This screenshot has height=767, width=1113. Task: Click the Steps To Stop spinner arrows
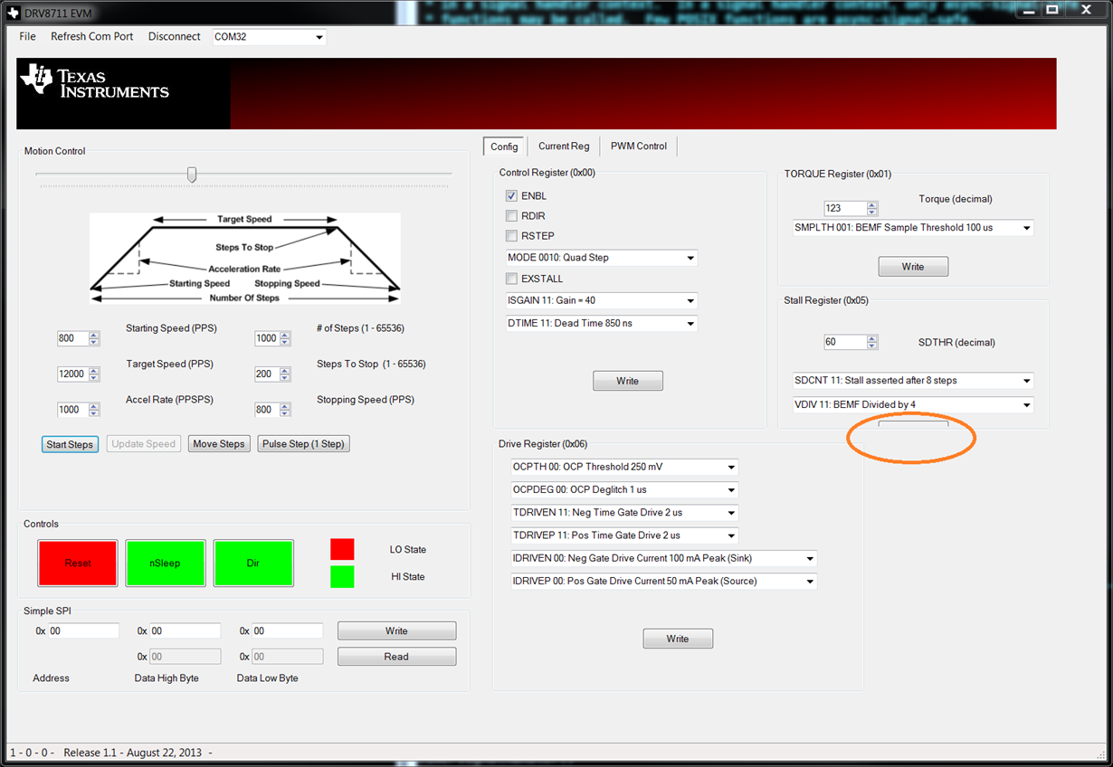[285, 374]
